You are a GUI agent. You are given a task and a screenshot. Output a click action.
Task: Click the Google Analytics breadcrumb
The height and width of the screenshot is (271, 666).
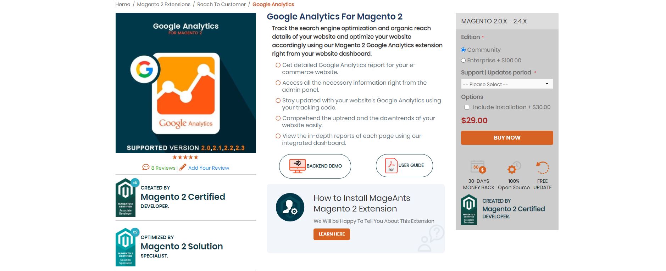(x=273, y=4)
